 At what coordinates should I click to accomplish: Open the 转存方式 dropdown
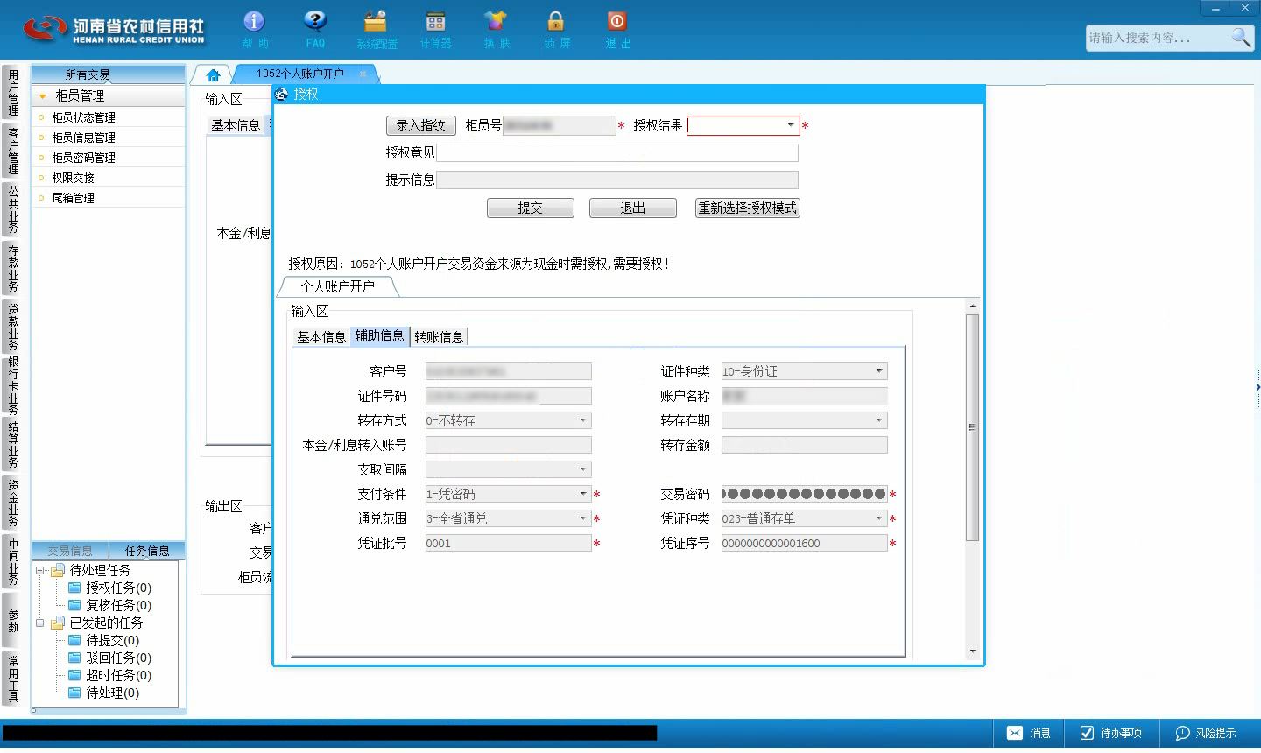click(x=583, y=420)
